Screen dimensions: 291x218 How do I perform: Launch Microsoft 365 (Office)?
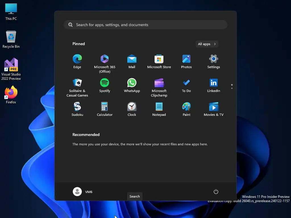[x=105, y=64]
